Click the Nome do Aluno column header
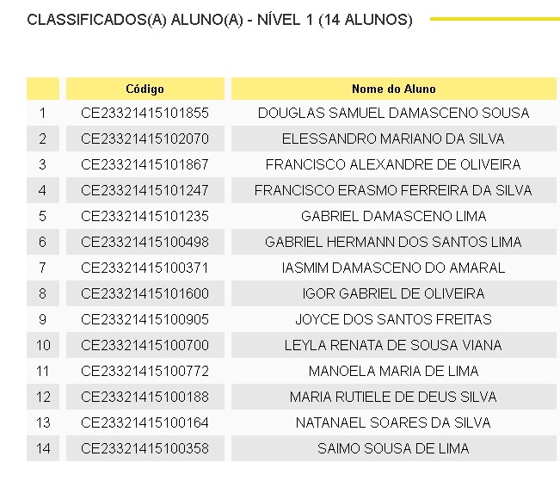The width and height of the screenshot is (560, 487). [x=394, y=89]
